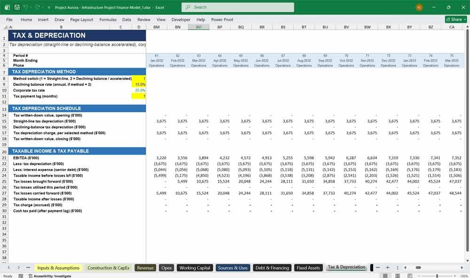Image resolution: width=470 pixels, height=278 pixels.
Task: Click the macro recording icon in status bar
Action: 21,276
